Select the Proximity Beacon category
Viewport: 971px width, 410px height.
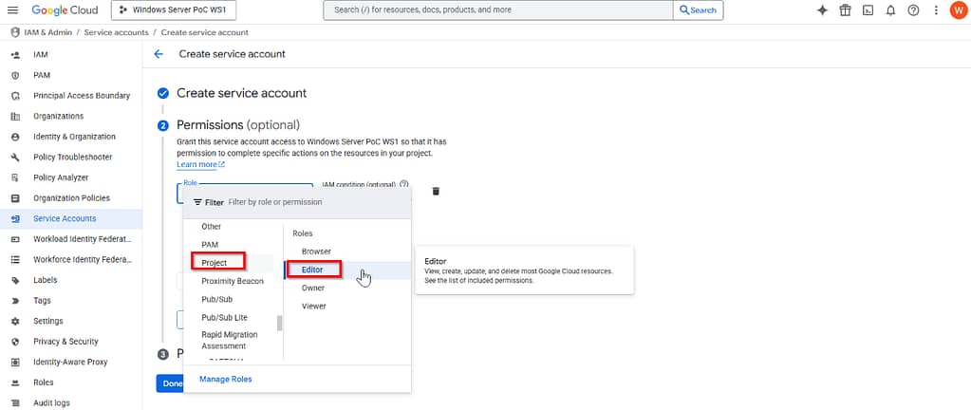tap(233, 281)
